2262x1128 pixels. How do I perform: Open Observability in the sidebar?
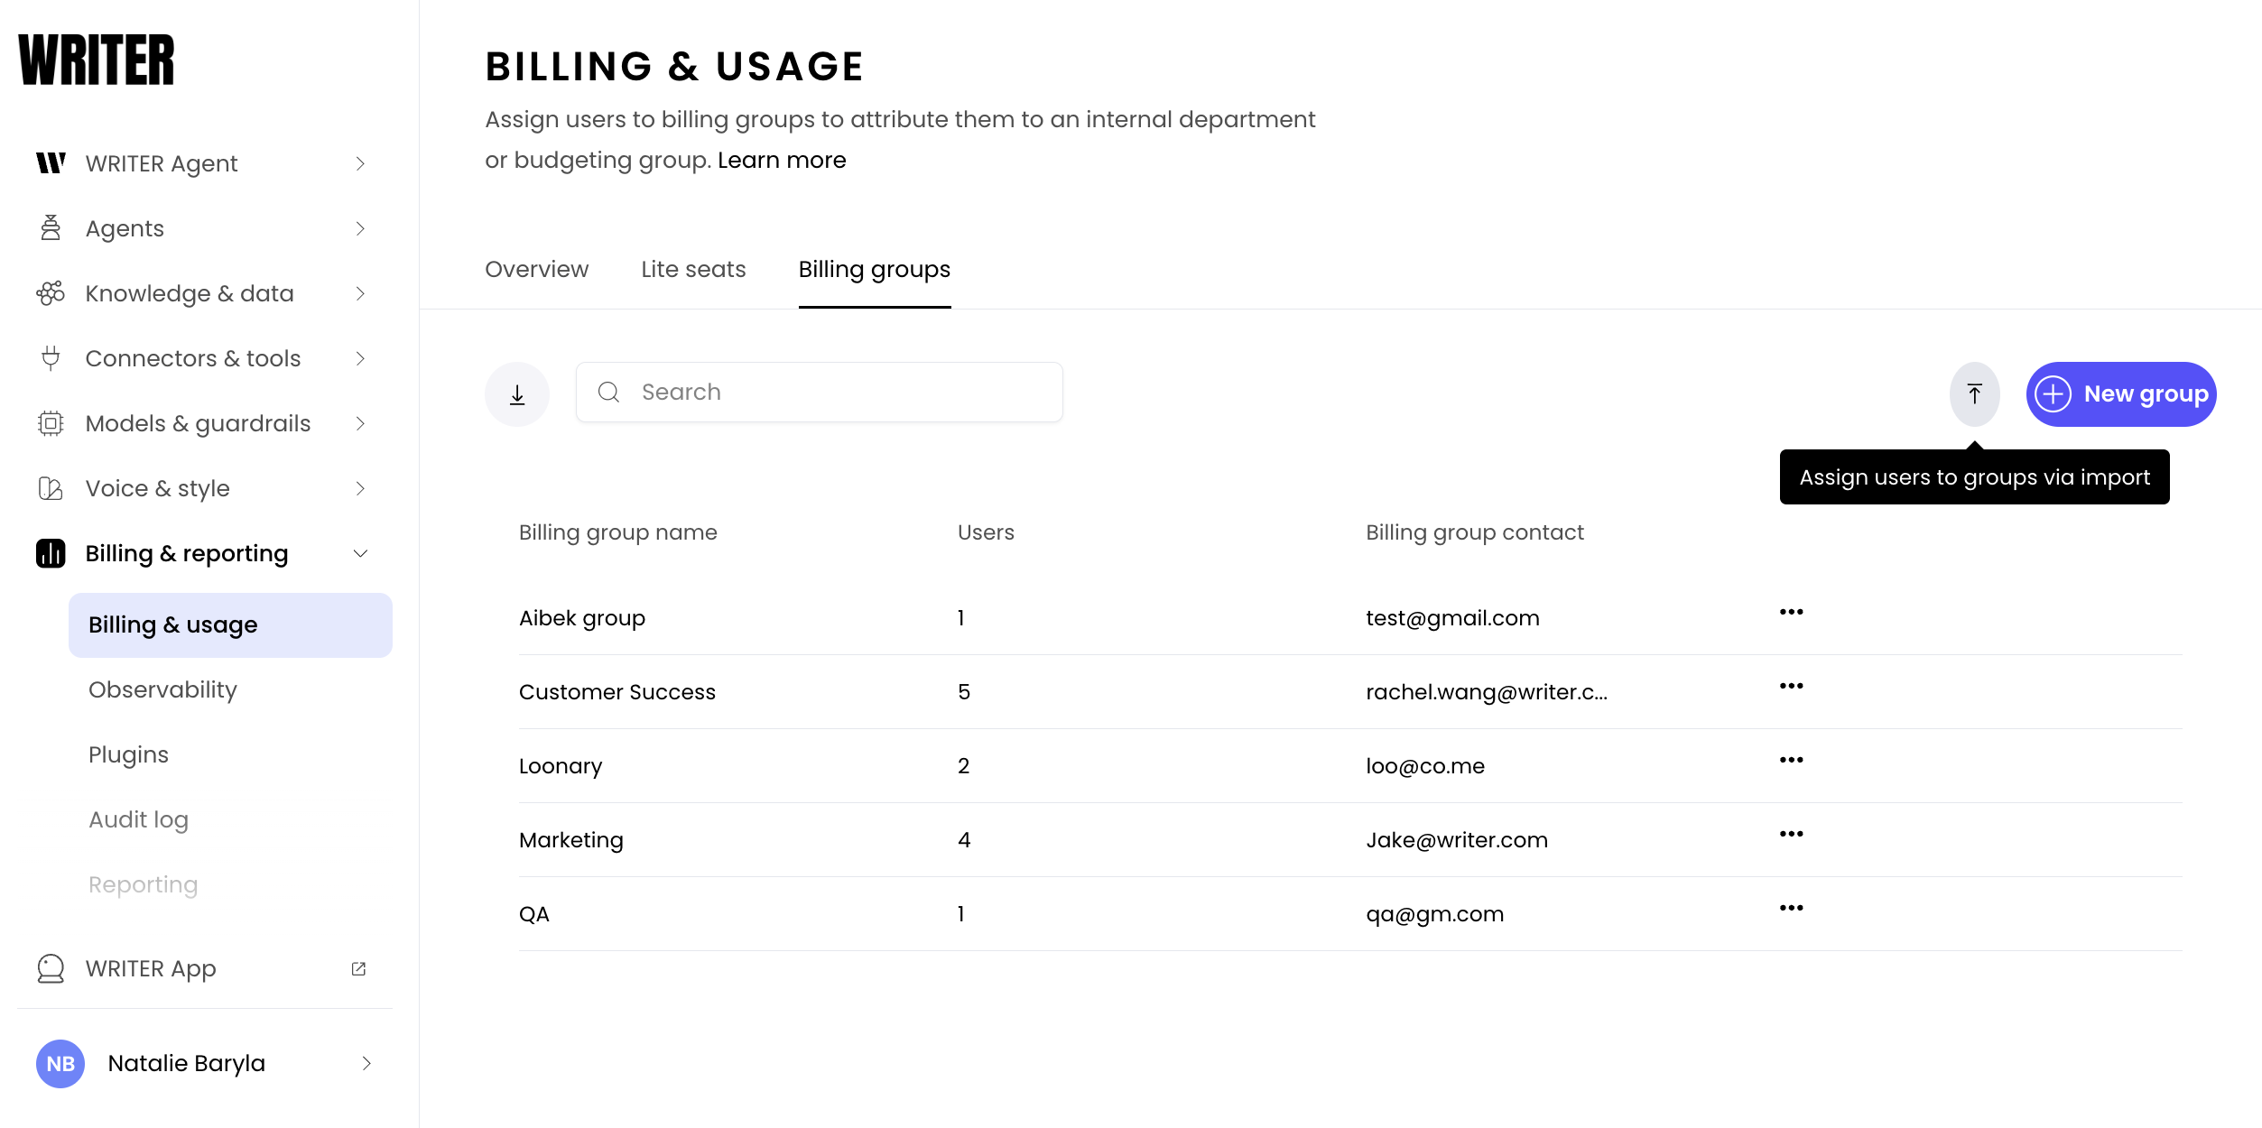(x=162, y=689)
